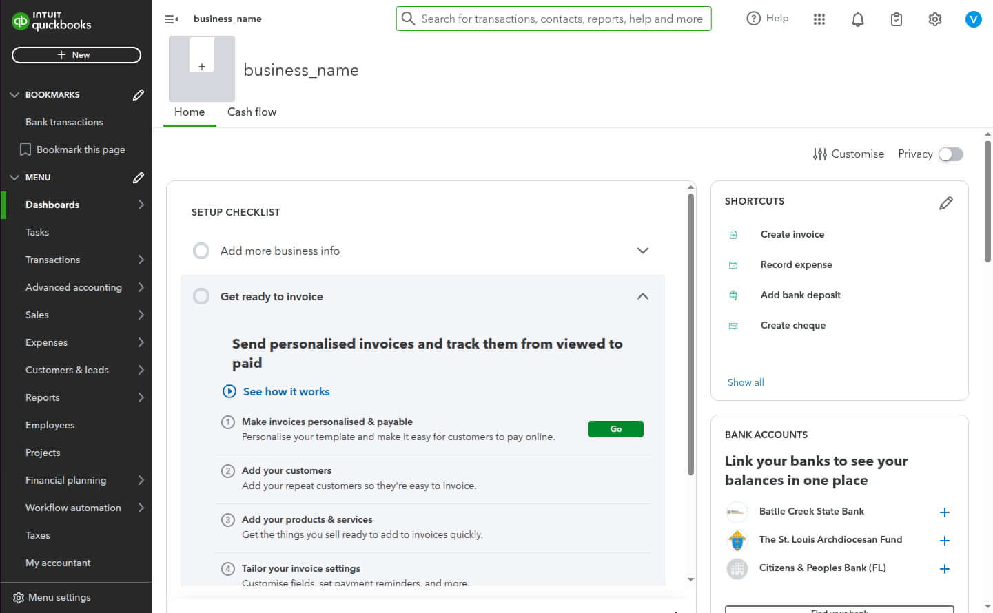
Task: Click the See how it works link
Action: click(286, 391)
